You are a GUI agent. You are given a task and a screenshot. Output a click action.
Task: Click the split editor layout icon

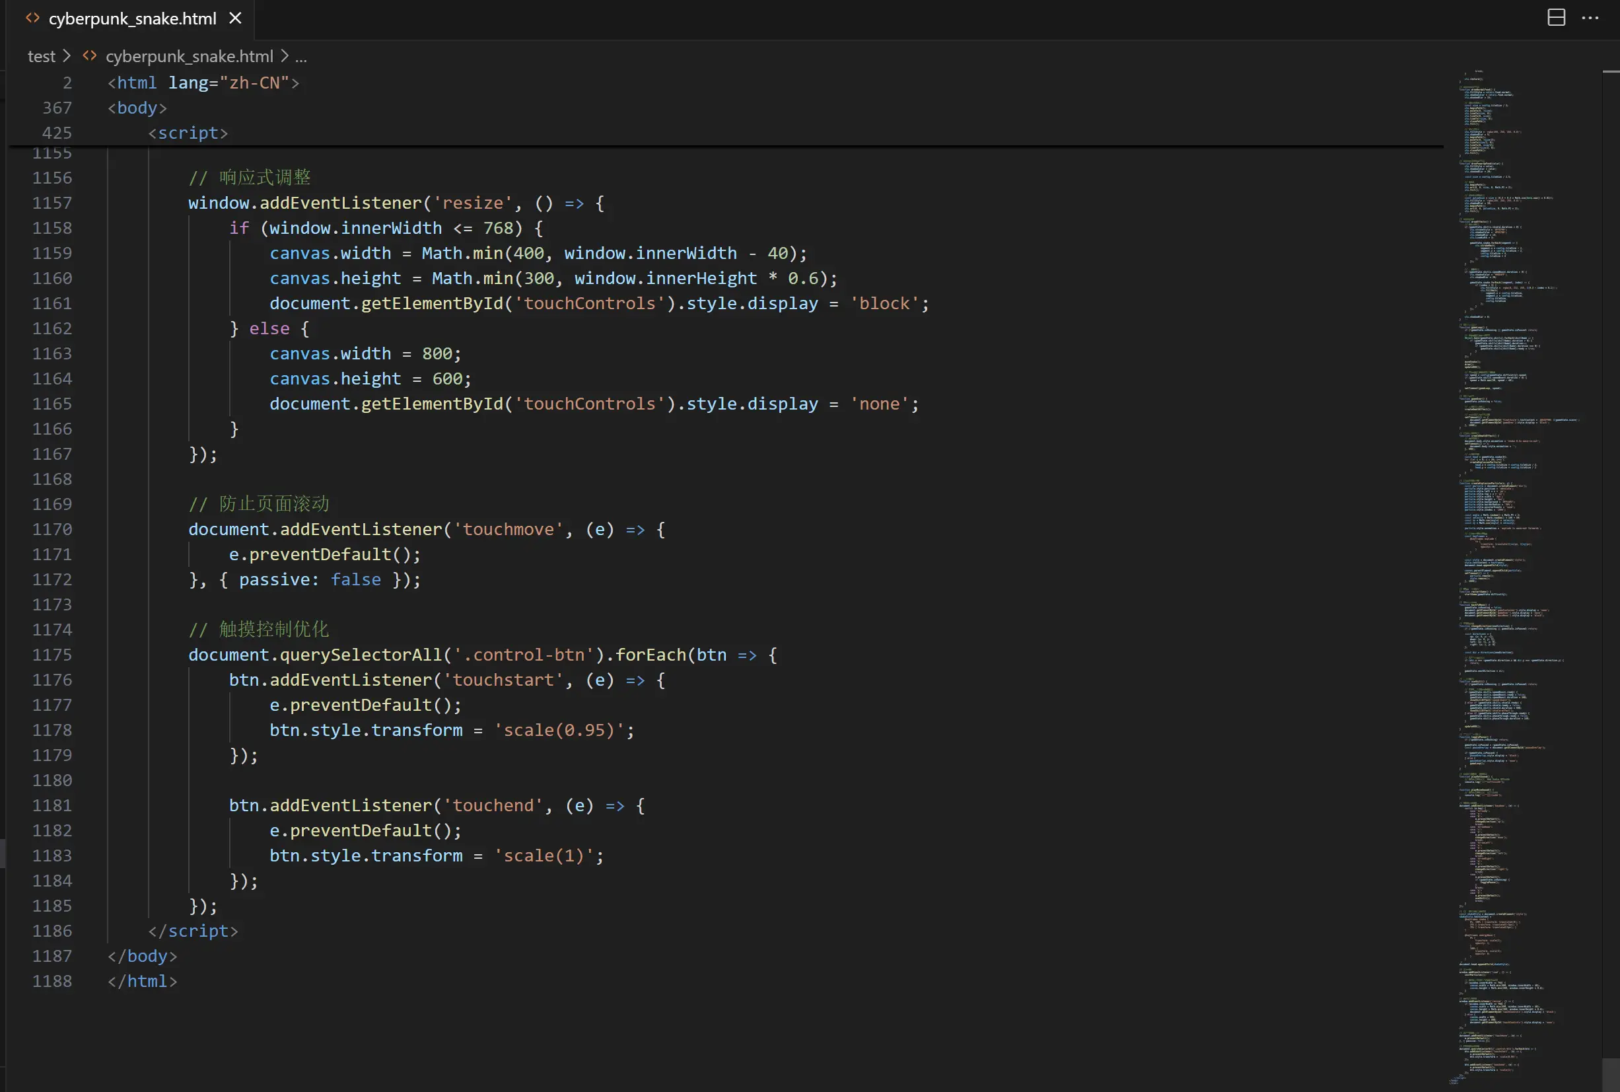[x=1556, y=18]
